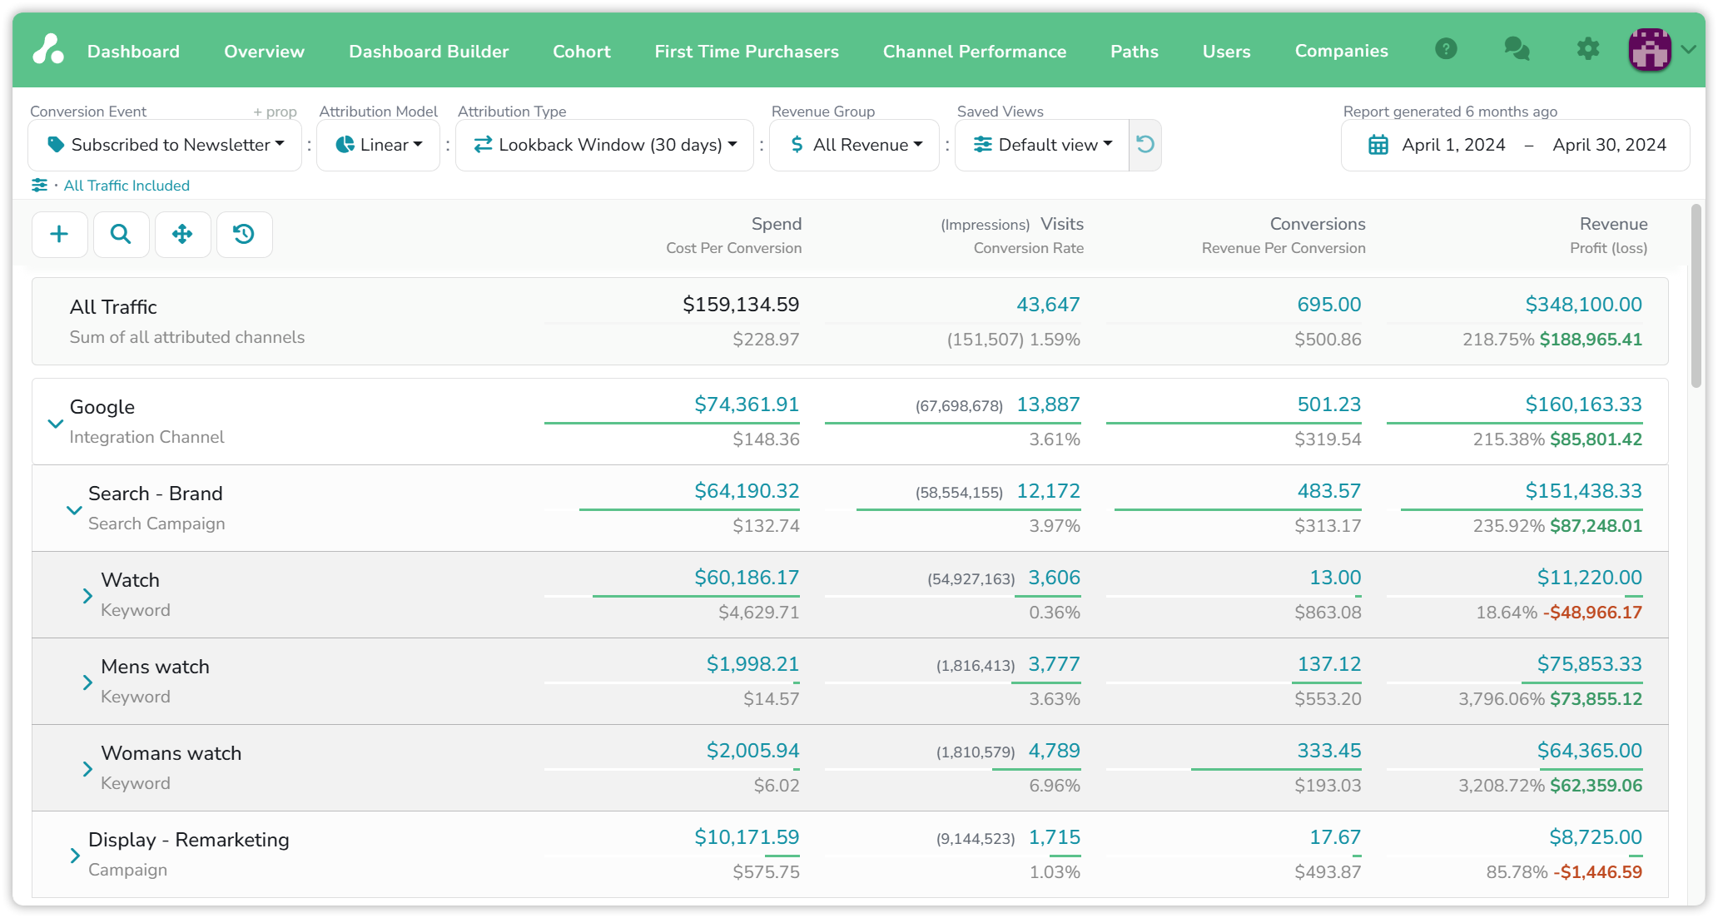Click the All Traffic Included link

[x=127, y=186]
